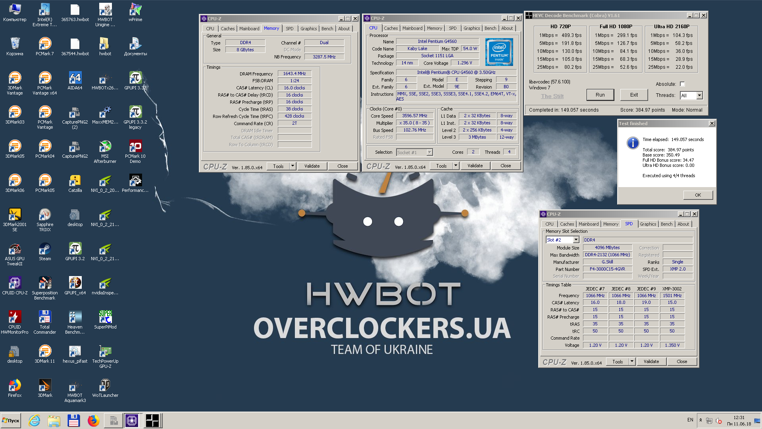Screen dimensions: 762x429
Task: Select Mainboard tab in SPD CPU-Z window
Action: [589, 224]
